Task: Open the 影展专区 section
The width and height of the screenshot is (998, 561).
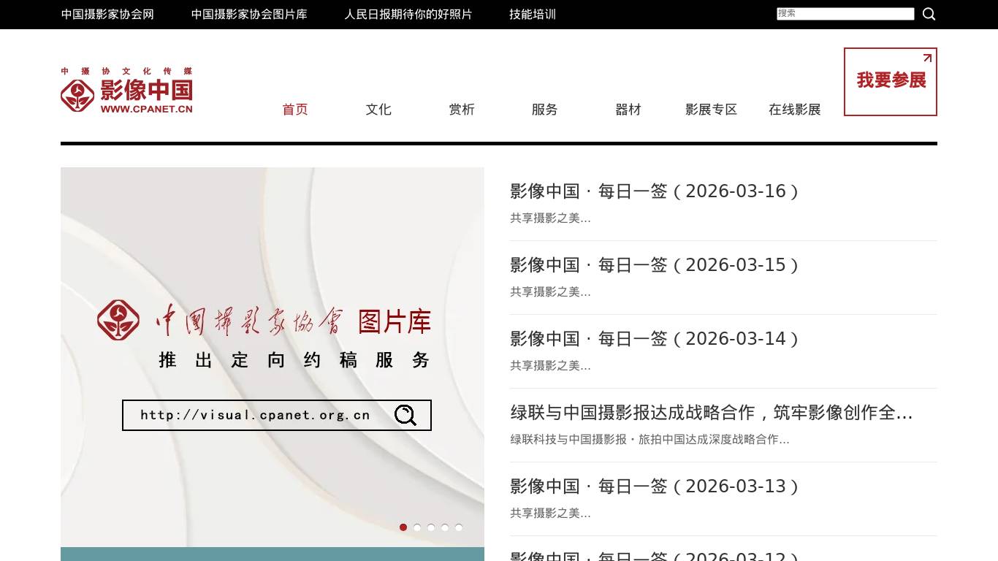Action: [710, 110]
